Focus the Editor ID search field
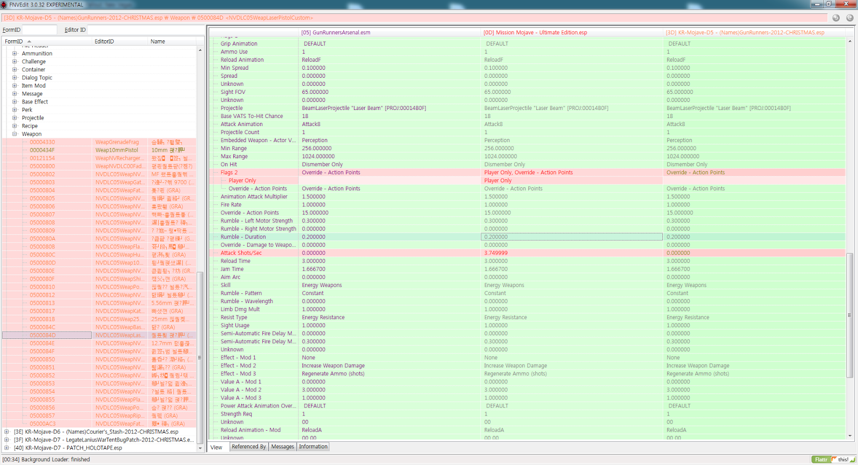The height and width of the screenshot is (465, 858). point(146,30)
